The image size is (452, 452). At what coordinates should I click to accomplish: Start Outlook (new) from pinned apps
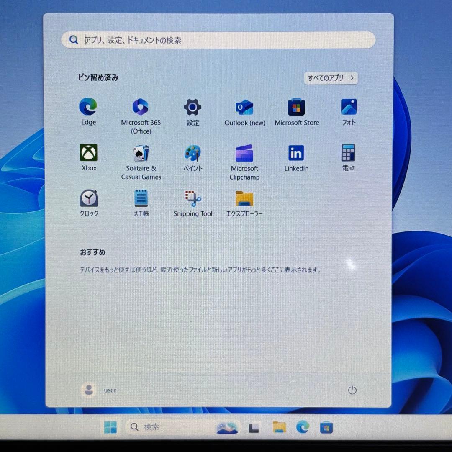coord(244,107)
